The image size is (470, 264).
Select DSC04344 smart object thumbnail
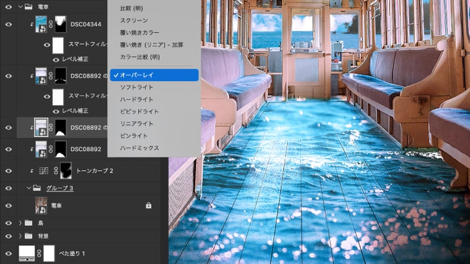41,24
